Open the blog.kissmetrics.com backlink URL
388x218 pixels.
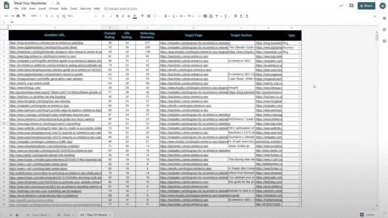(x=46, y=43)
